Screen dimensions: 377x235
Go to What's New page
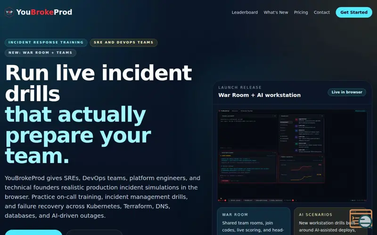(276, 13)
